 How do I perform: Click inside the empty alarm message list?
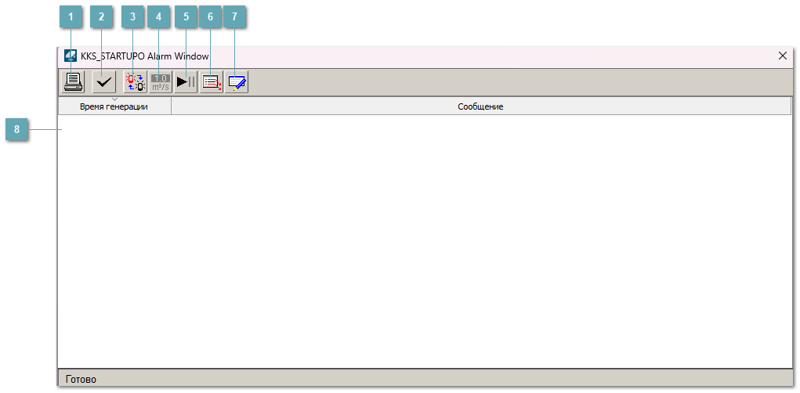click(423, 235)
